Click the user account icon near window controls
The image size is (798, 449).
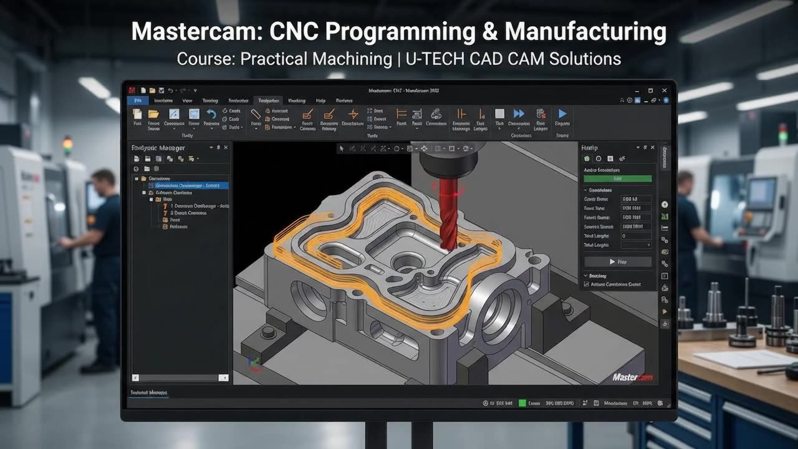(x=622, y=100)
